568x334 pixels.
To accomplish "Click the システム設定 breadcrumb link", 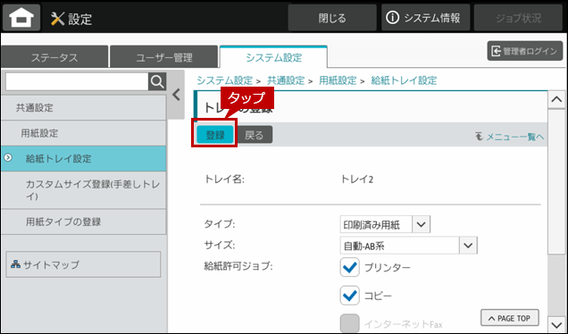I will pyautogui.click(x=224, y=80).
